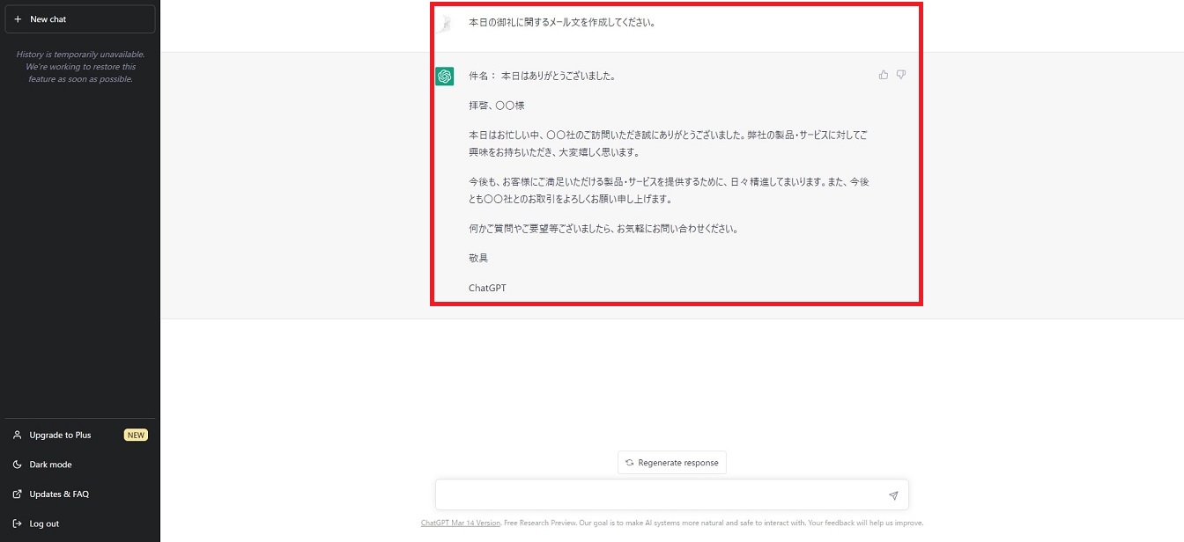Click the person icon beside Upgrade to Plus
The height and width of the screenshot is (542, 1184).
(18, 435)
